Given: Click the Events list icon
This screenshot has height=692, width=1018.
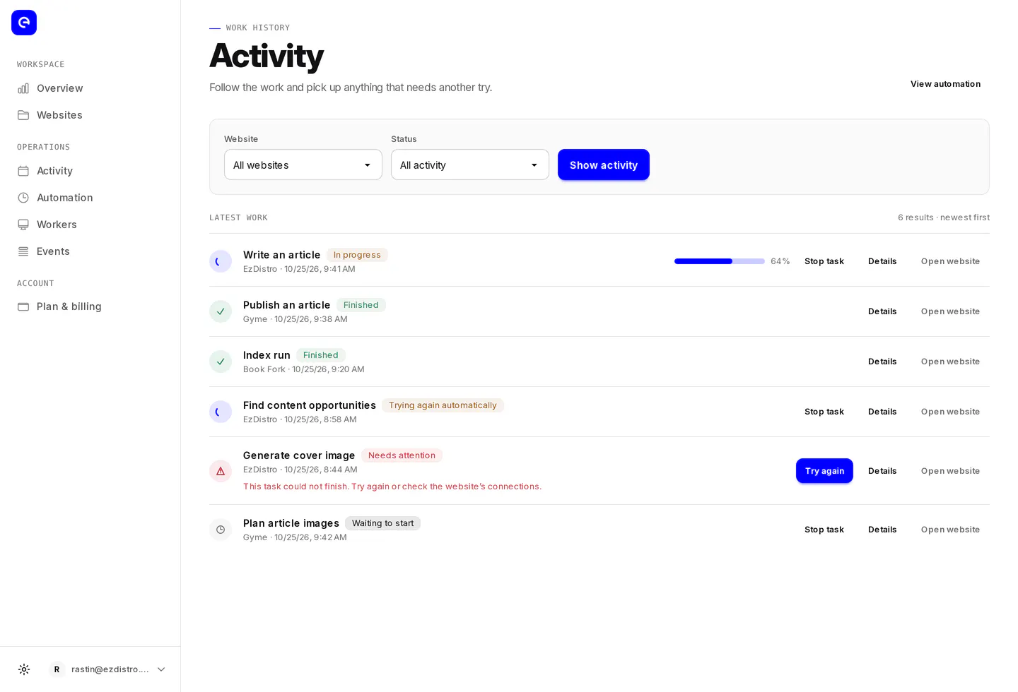Looking at the screenshot, I should pos(23,251).
